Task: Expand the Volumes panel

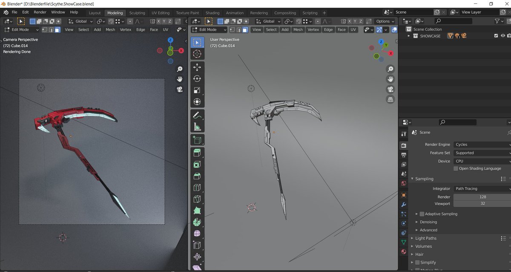Action: (412, 246)
